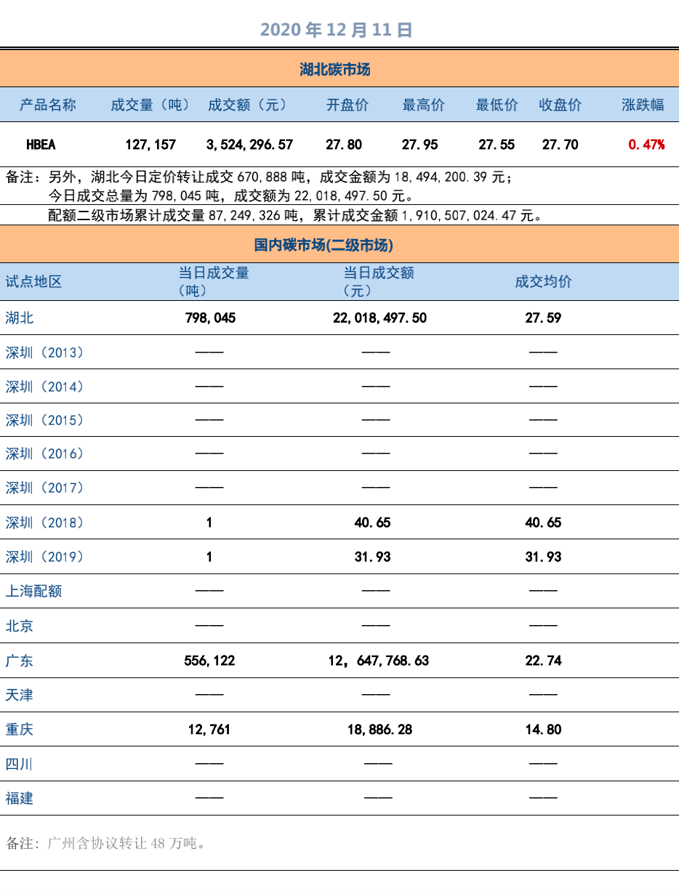The height and width of the screenshot is (894, 679).
Task: Click the 产品名称 column header
Action: coord(47,105)
